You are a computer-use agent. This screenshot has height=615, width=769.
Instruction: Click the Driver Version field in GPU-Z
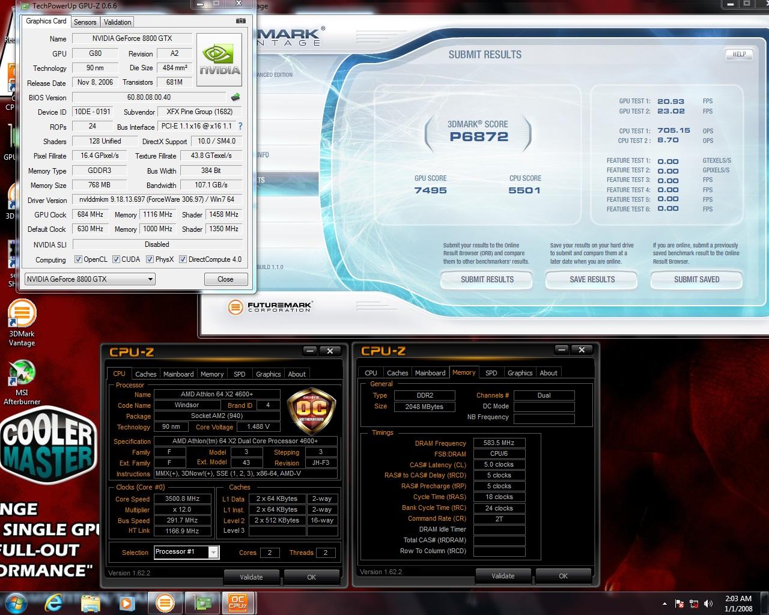157,199
